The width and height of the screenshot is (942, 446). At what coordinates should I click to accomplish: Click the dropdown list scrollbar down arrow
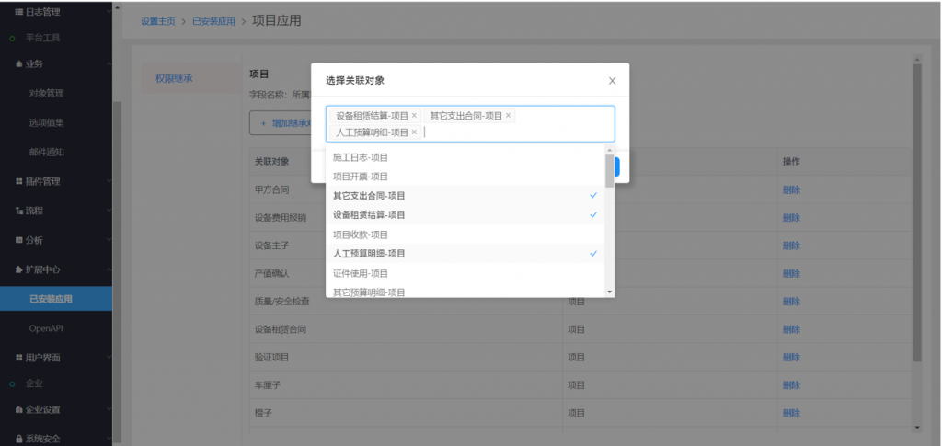609,292
